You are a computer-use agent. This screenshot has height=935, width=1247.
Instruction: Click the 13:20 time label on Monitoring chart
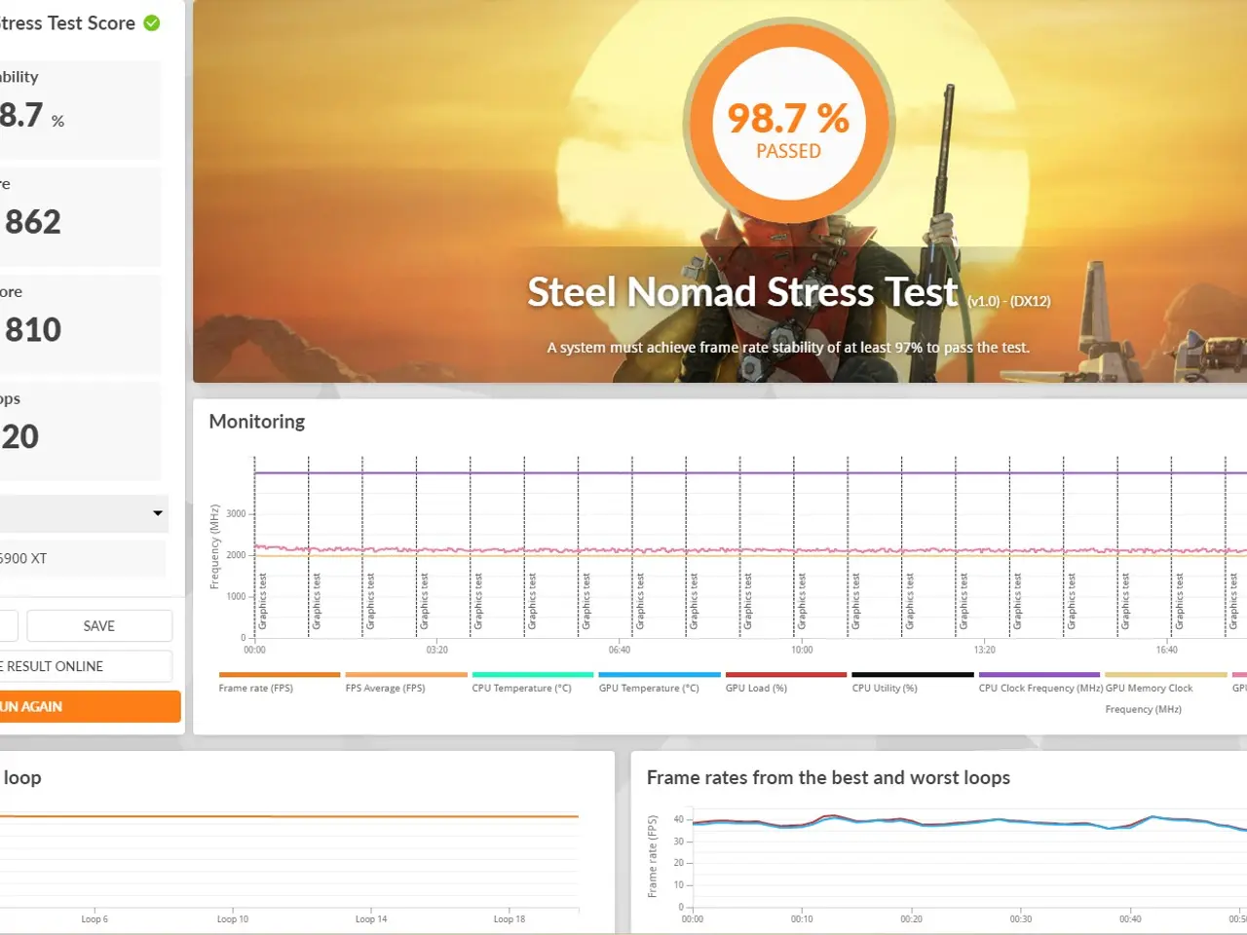[984, 650]
